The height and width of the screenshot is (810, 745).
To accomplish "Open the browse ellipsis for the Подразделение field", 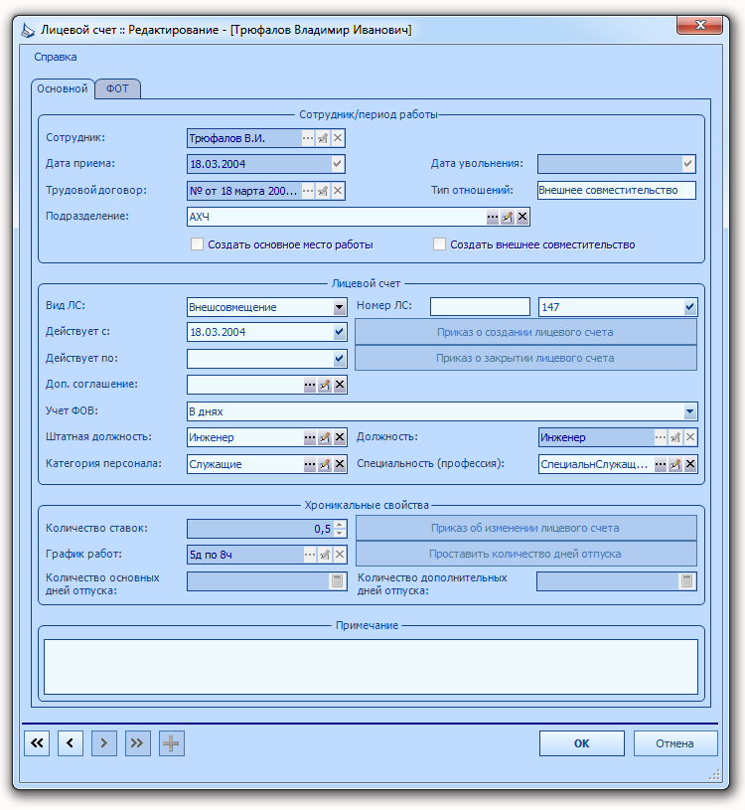I will (x=492, y=217).
